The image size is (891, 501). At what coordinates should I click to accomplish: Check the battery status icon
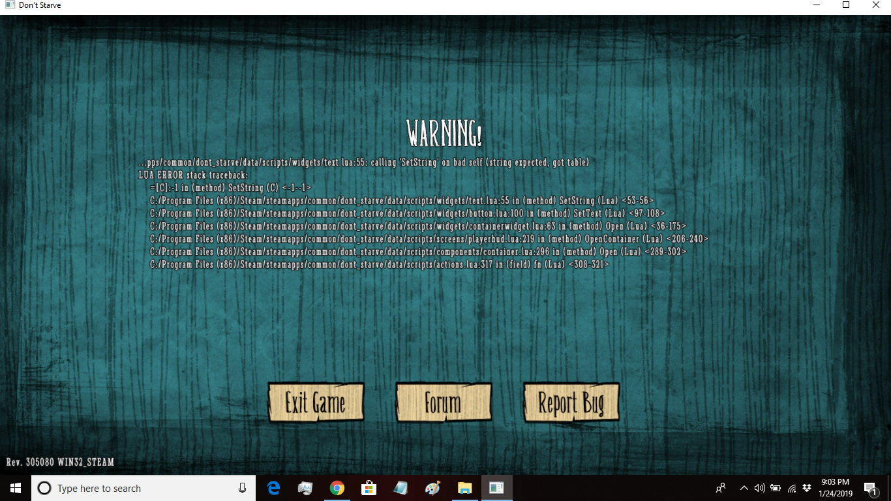click(x=776, y=488)
